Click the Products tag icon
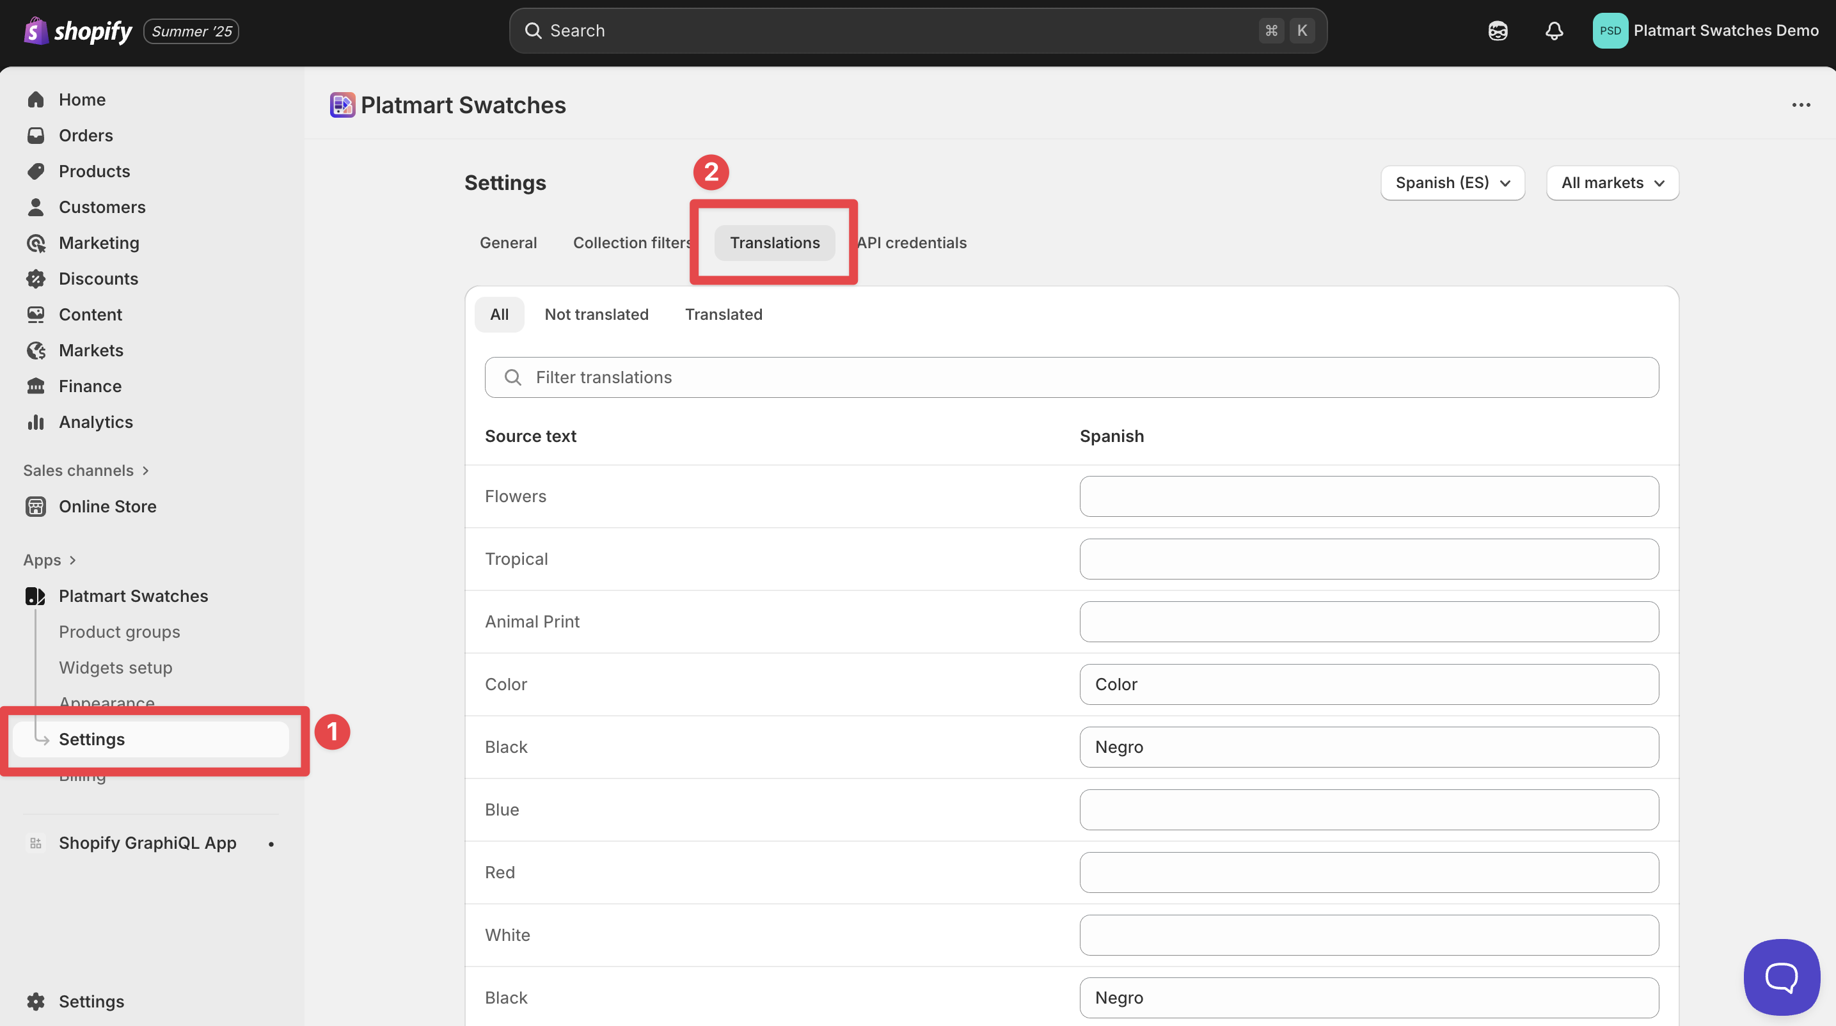 click(x=36, y=171)
